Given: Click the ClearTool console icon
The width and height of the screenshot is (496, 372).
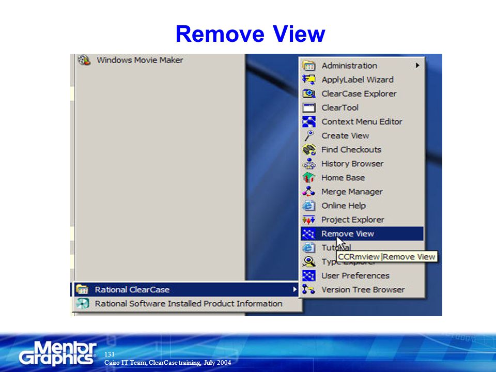Looking at the screenshot, I should pyautogui.click(x=309, y=107).
